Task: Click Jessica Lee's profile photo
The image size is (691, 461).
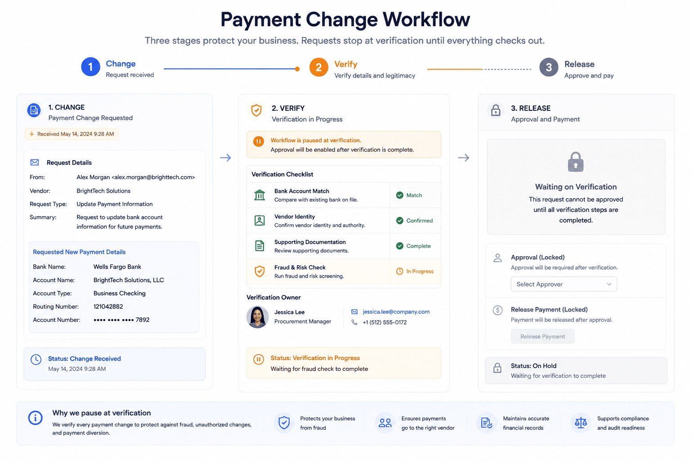Action: 258,317
